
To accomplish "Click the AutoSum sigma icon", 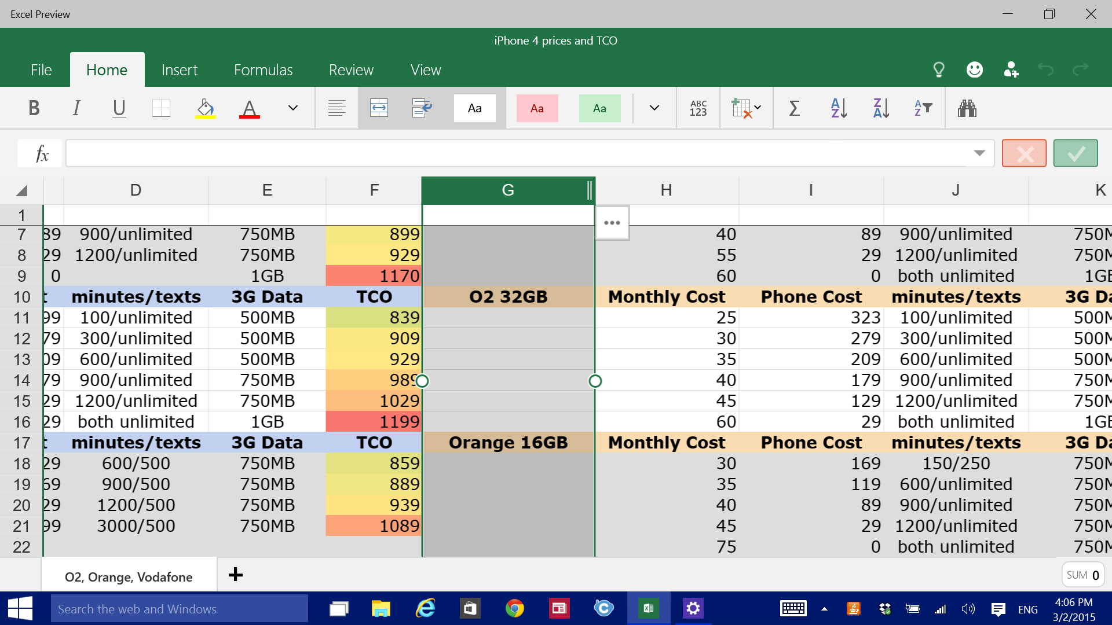I will point(795,108).
